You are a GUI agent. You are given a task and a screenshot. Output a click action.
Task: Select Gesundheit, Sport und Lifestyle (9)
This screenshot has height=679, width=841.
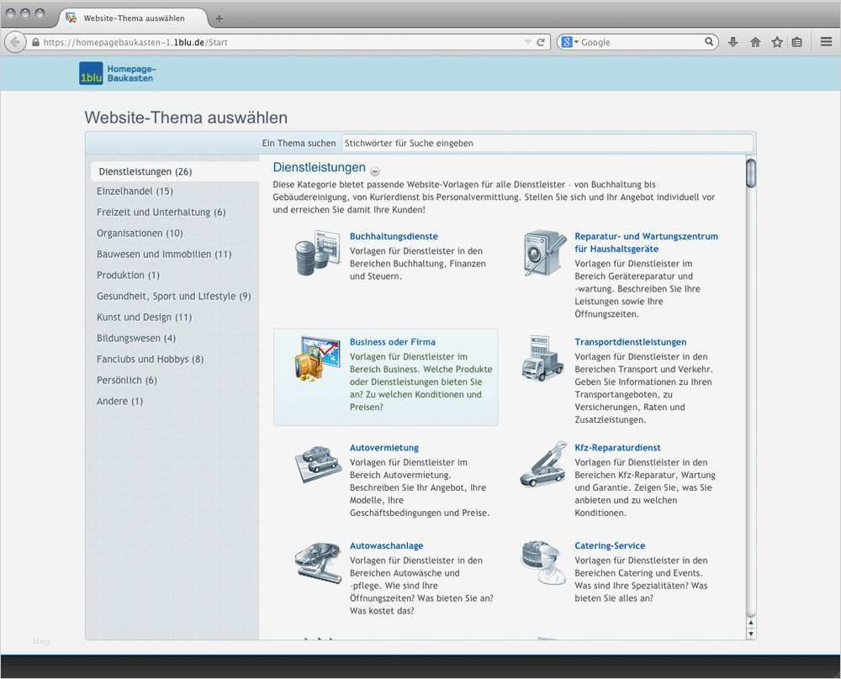coord(174,296)
